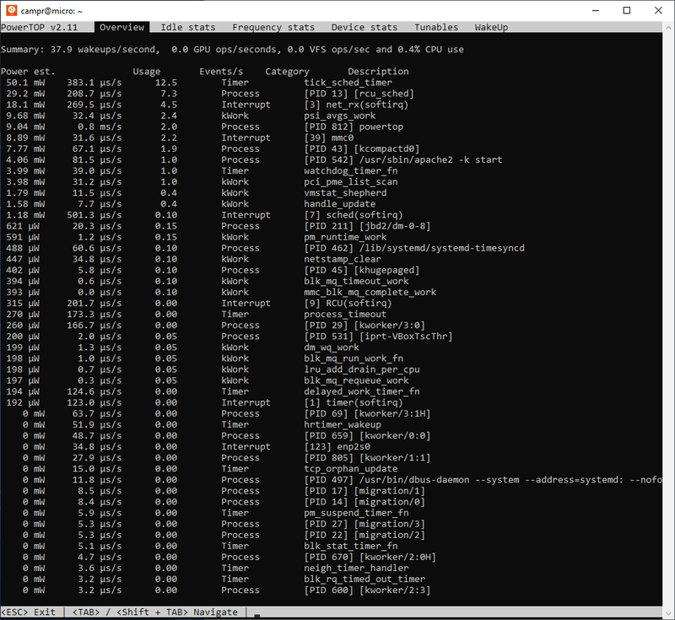Click the 'Power est.' column header
This screenshot has width=675, height=620.
point(28,72)
